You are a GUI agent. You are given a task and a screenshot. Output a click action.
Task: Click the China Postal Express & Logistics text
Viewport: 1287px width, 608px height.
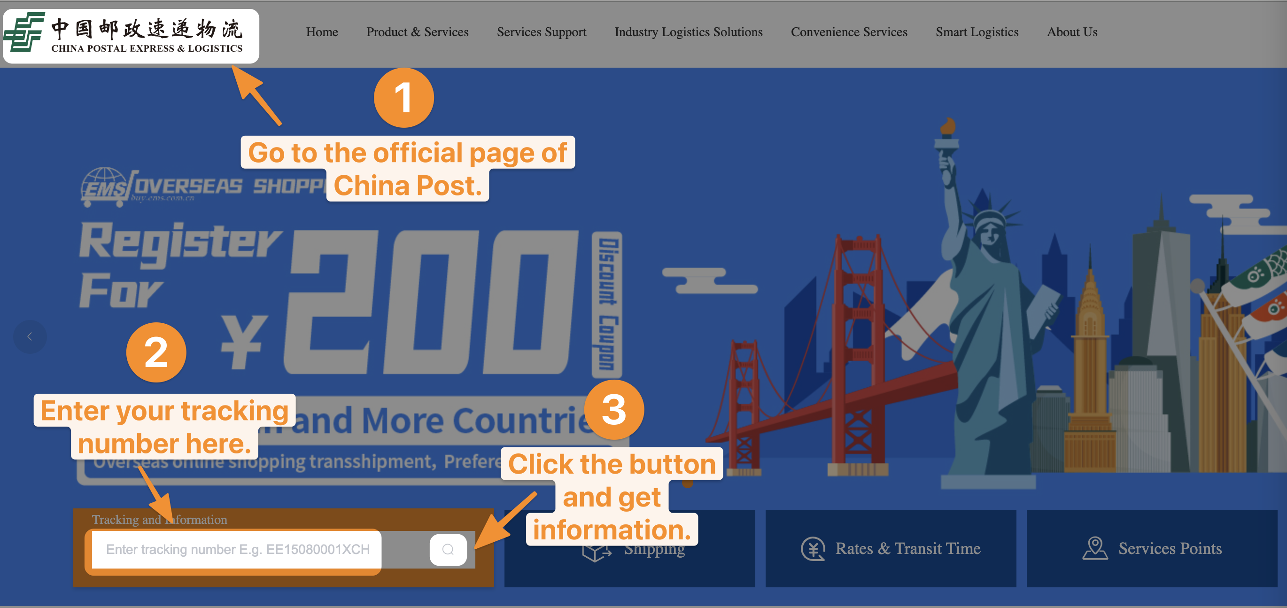(147, 48)
